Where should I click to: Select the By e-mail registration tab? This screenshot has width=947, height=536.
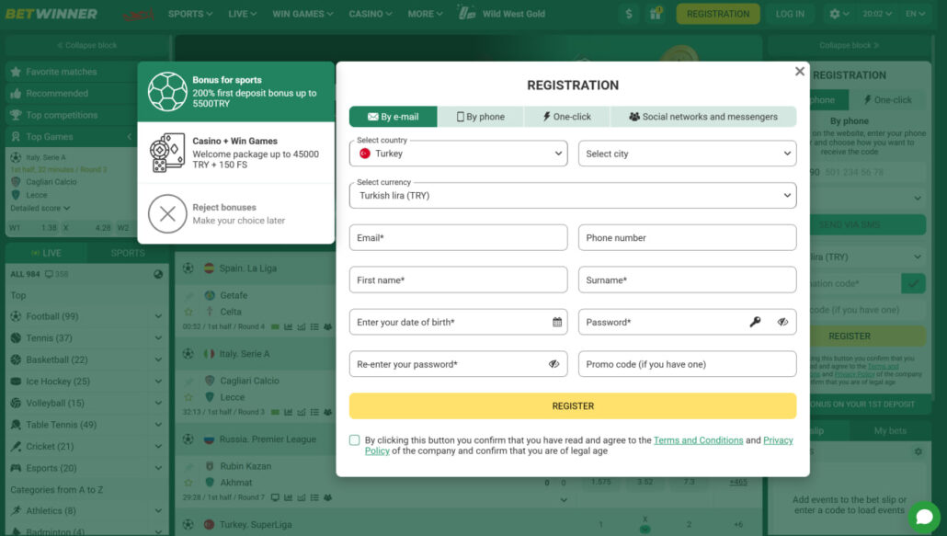(x=394, y=117)
